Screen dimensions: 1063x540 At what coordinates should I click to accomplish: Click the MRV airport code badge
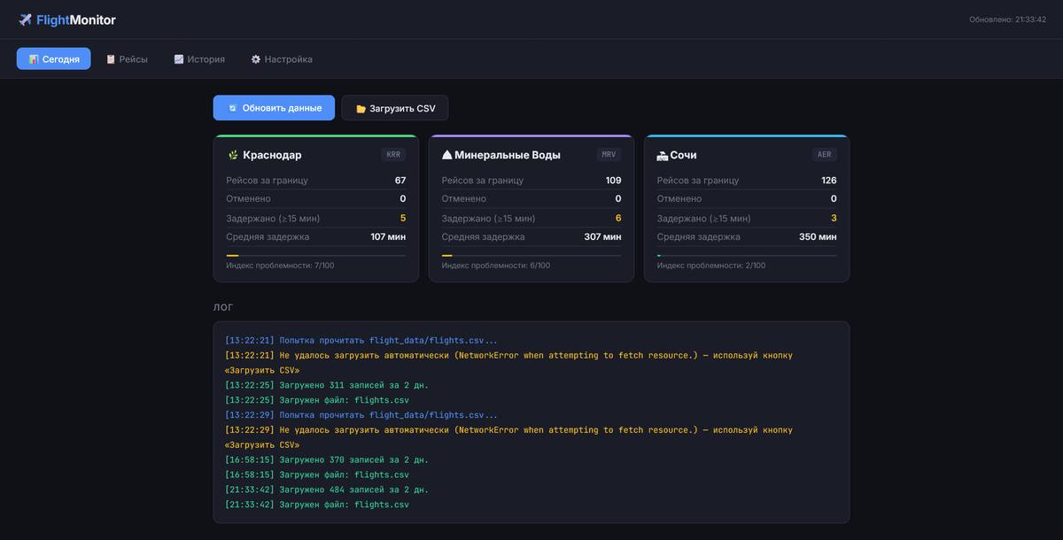[609, 155]
